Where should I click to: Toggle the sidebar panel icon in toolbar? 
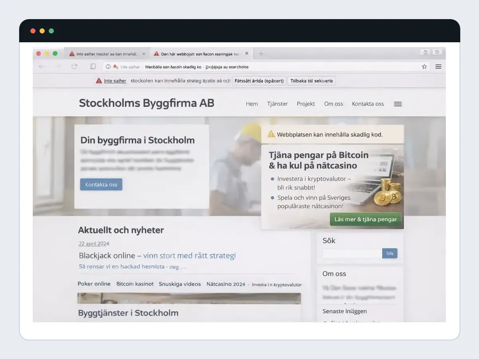pyautogui.click(x=93, y=67)
